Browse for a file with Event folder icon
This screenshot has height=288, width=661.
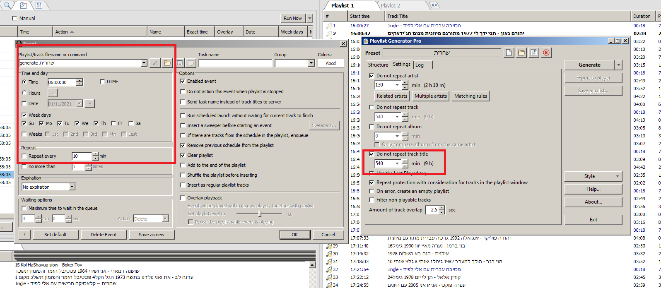click(167, 63)
